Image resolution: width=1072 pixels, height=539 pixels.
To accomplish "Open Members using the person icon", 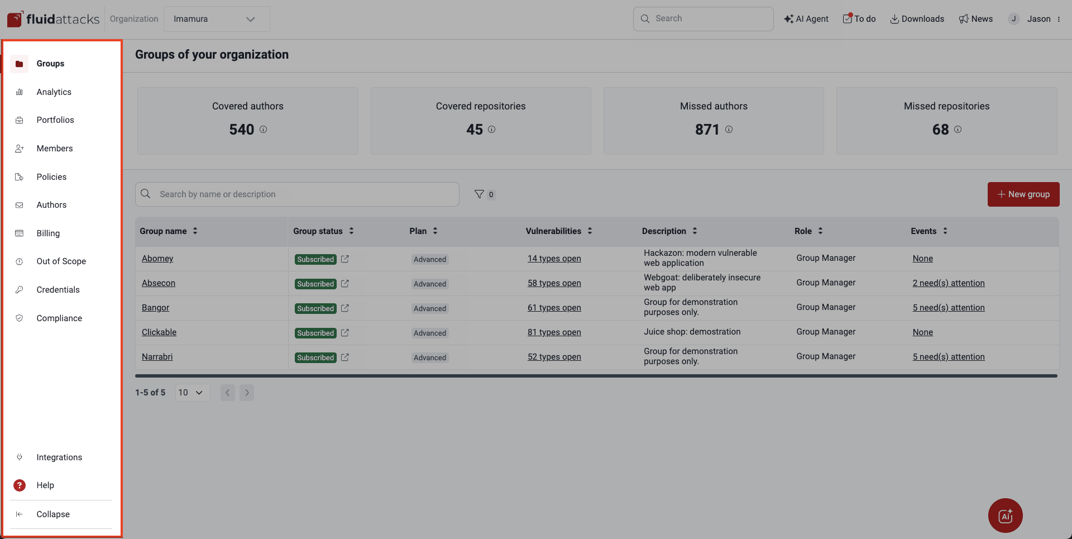I will point(20,148).
